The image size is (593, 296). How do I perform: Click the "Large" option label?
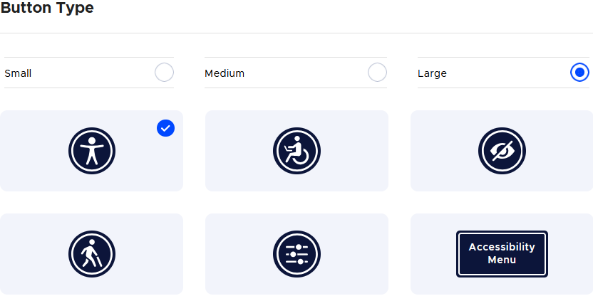(x=432, y=73)
